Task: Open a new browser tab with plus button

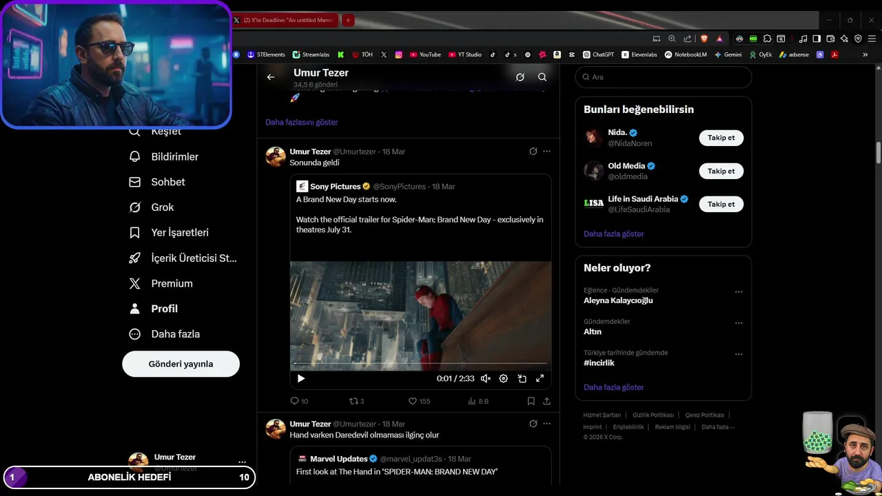Action: pyautogui.click(x=348, y=20)
